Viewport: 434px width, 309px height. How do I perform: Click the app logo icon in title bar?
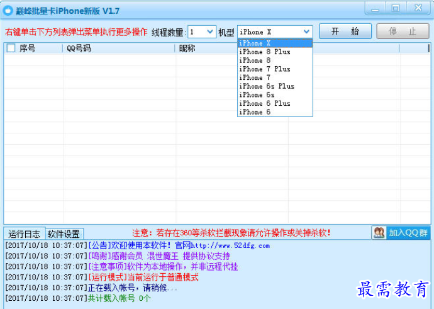pyautogui.click(x=8, y=11)
